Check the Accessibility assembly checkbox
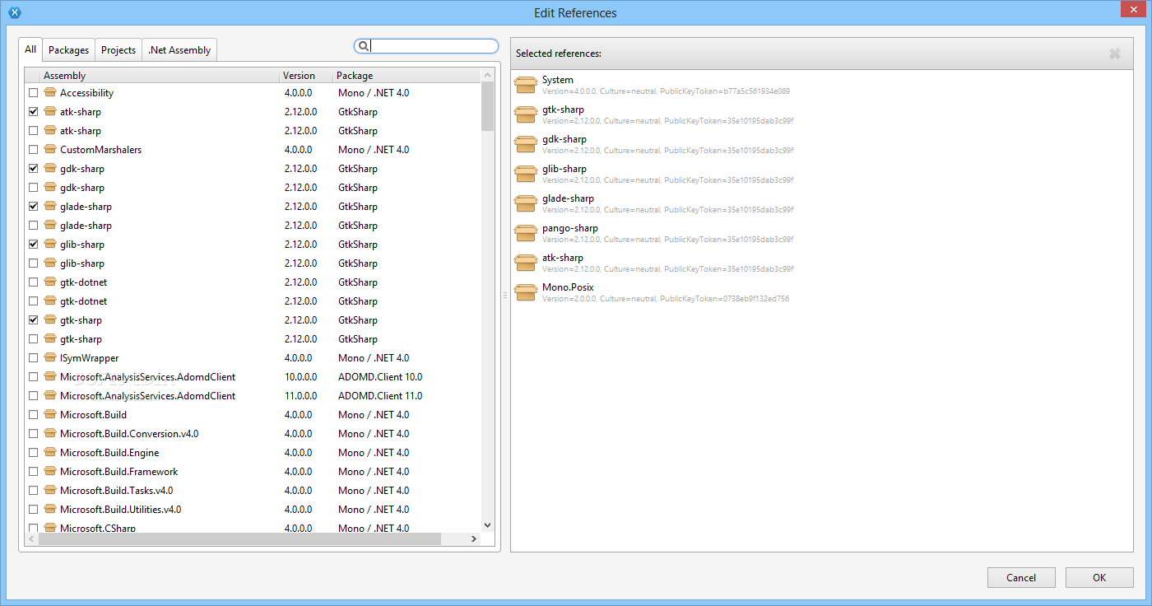Image resolution: width=1152 pixels, height=606 pixels. 33,93
